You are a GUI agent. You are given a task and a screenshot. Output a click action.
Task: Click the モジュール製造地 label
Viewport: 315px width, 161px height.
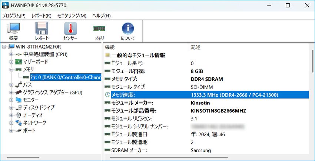tap(130, 142)
